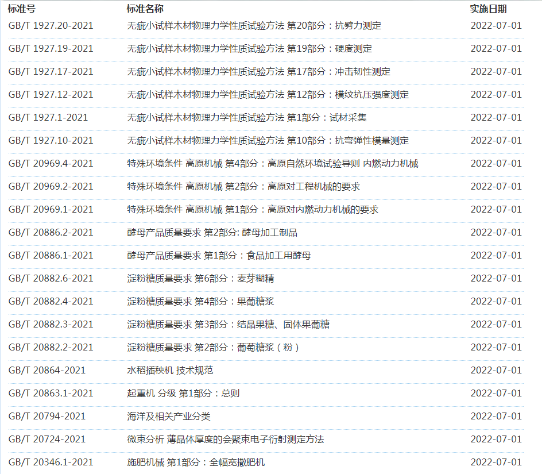Image resolution: width=542 pixels, height=474 pixels.
Task: Open 起重机 分级 总则 standard
Action: click(x=183, y=393)
